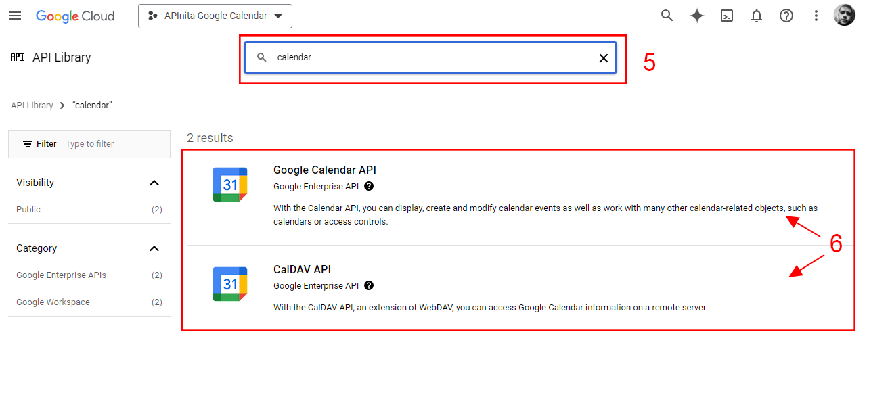
Task: Go to API Library via breadcrumb
Action: tap(32, 105)
